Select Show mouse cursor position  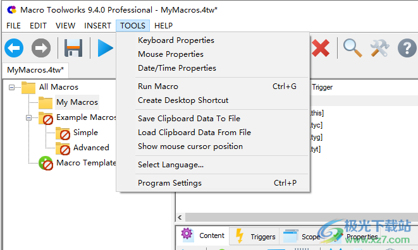pyautogui.click(x=213, y=146)
